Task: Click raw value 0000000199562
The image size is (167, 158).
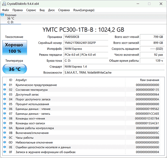Action: [x=148, y=109]
